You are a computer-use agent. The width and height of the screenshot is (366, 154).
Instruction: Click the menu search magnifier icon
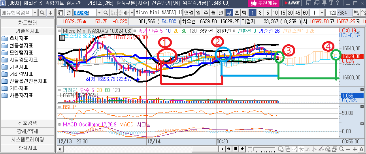tap(42, 13)
